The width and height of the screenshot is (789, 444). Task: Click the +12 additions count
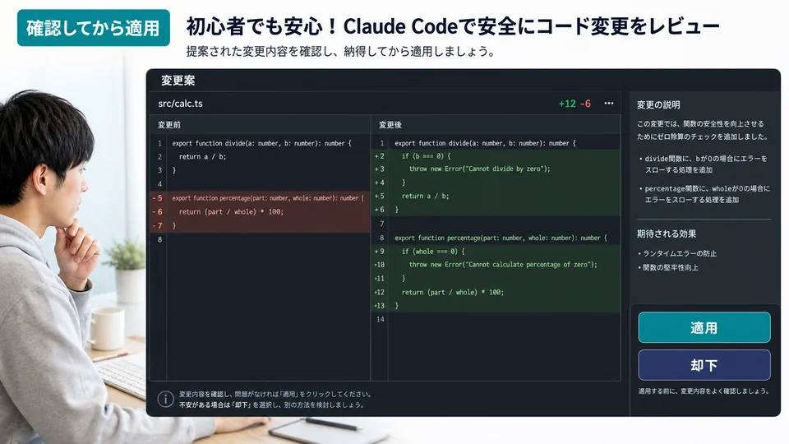pyautogui.click(x=567, y=104)
